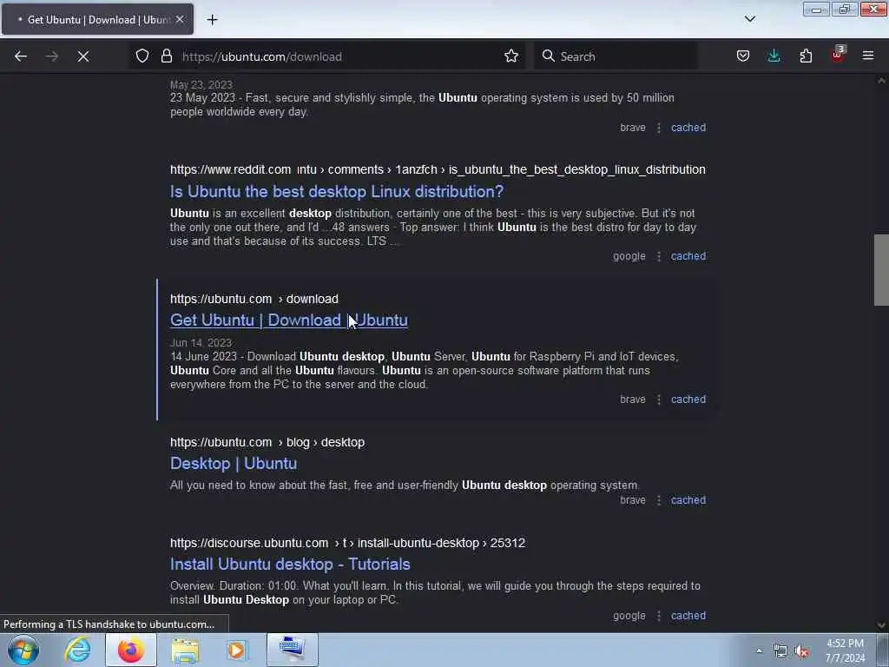The width and height of the screenshot is (889, 667).
Task: Open the Desktop | Ubuntu result
Action: (234, 464)
